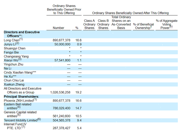This screenshot has width=182, height=133.
Task: Click footnote (1) next to Phoenix ZKH Limited
Action: pyautogui.click(x=35, y=99)
